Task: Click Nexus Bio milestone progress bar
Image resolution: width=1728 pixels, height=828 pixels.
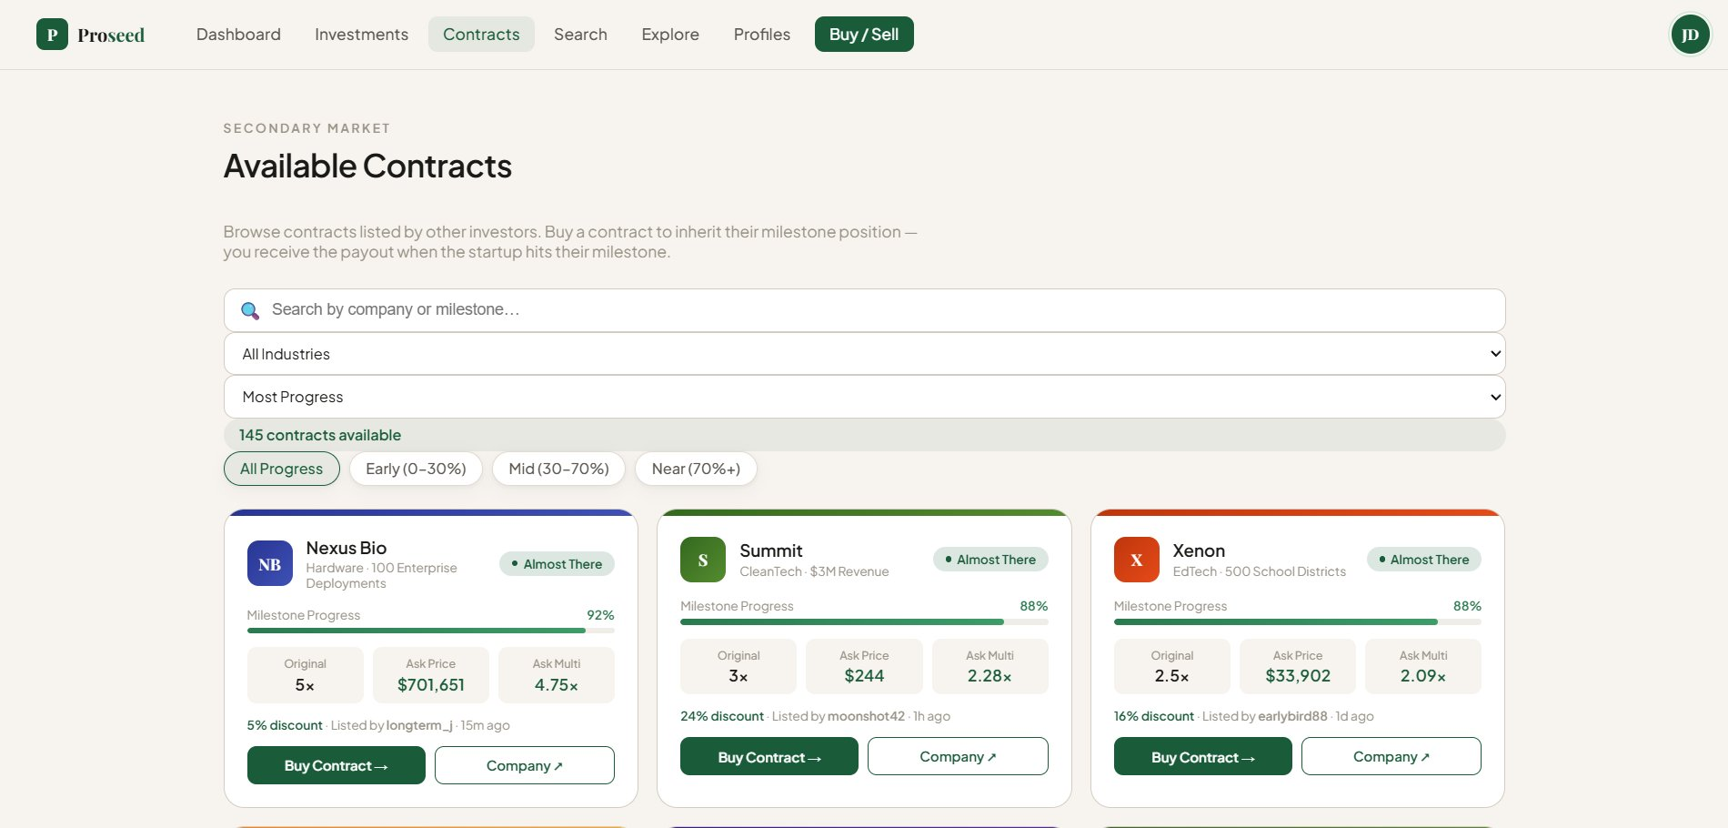Action: click(431, 631)
